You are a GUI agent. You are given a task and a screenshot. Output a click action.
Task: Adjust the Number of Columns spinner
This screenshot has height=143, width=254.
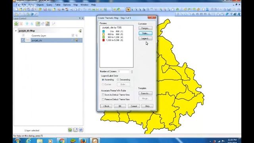click(x=132, y=71)
